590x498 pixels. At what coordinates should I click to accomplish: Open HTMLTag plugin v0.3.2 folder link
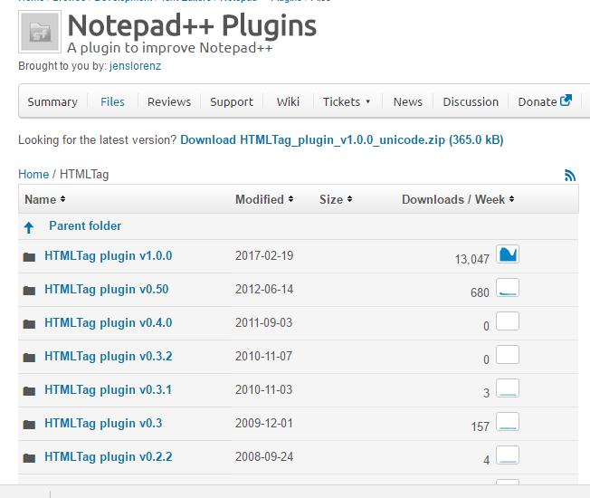[109, 357]
